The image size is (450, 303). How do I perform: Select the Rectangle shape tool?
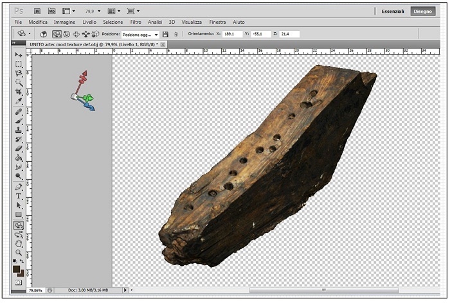(x=19, y=214)
